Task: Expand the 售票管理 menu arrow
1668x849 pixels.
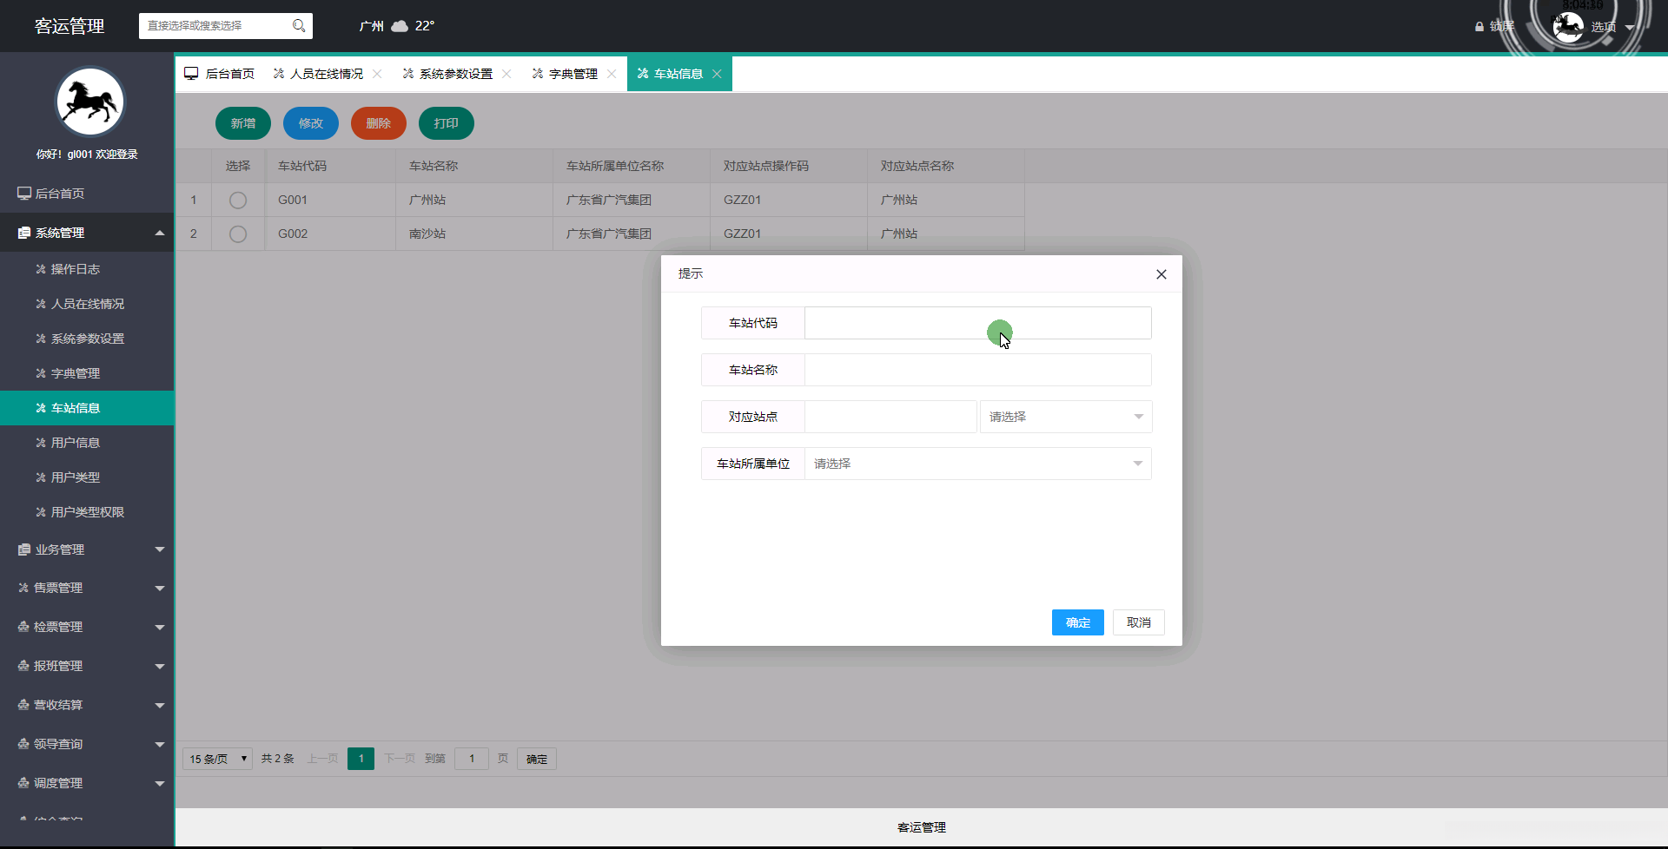Action: pyautogui.click(x=160, y=589)
